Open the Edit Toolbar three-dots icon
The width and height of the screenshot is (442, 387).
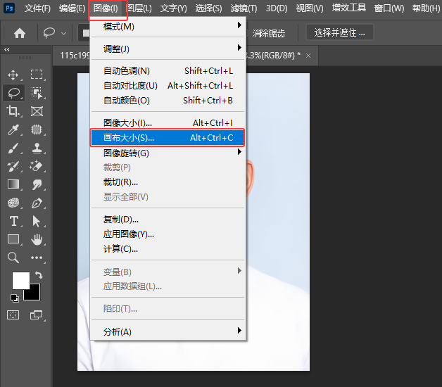[37, 258]
